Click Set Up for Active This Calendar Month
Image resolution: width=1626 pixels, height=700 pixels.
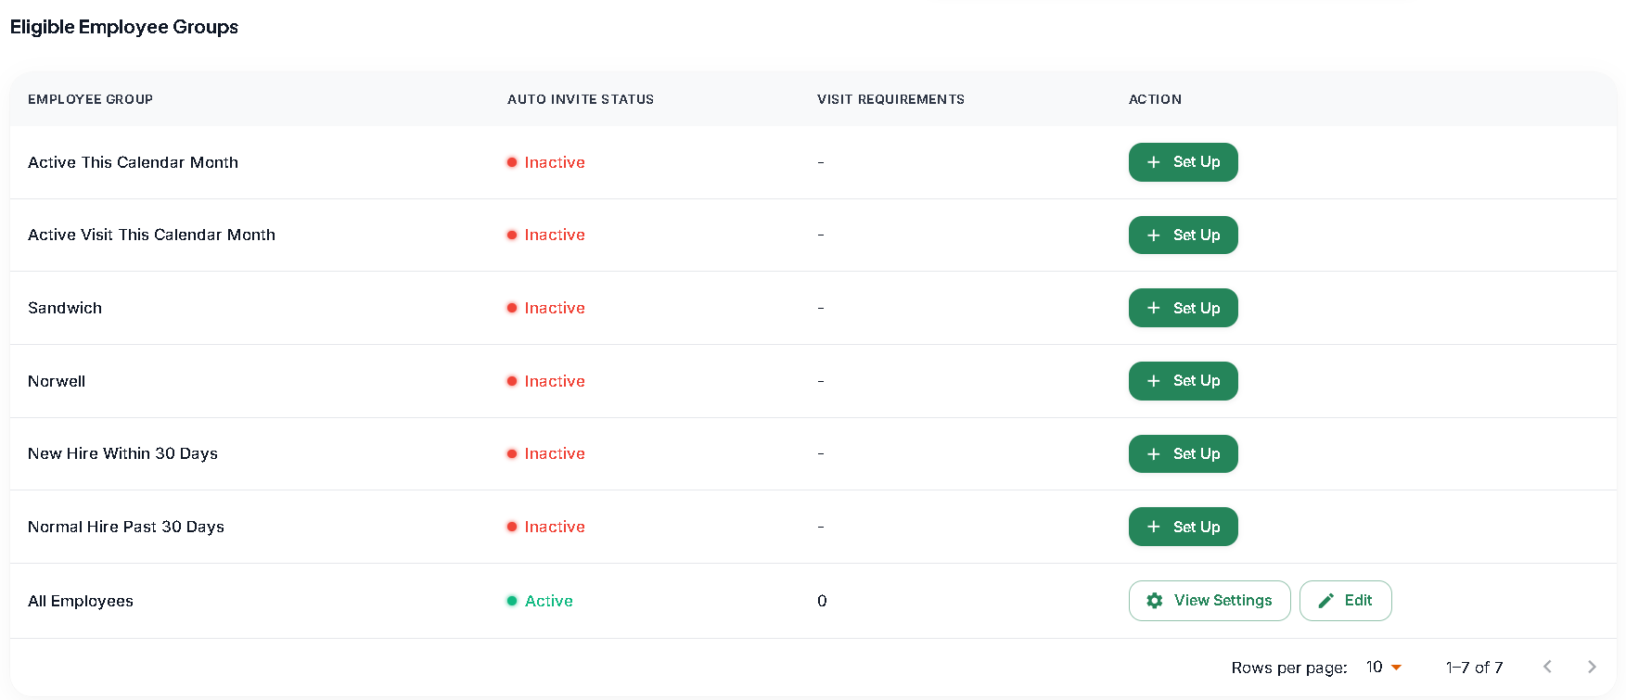(1183, 162)
